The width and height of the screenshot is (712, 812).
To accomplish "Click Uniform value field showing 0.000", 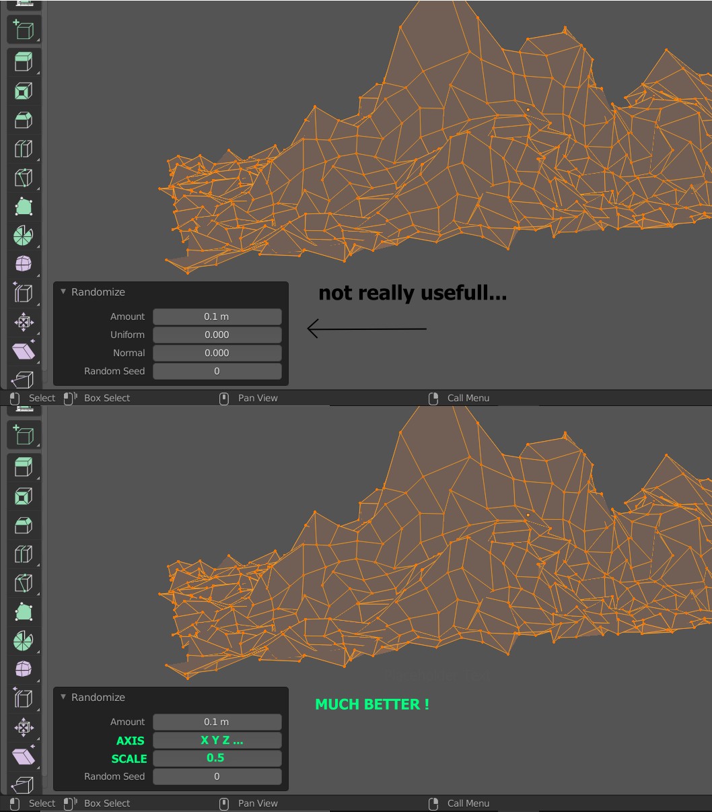I will point(217,335).
